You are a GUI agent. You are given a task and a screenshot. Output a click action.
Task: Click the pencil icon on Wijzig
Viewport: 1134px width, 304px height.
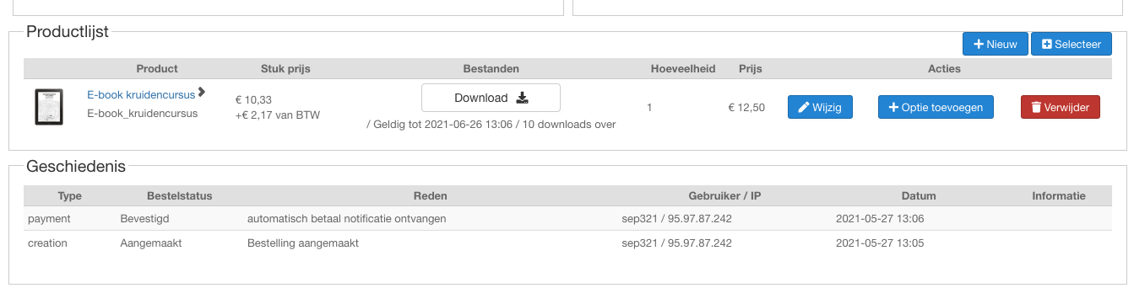point(804,107)
